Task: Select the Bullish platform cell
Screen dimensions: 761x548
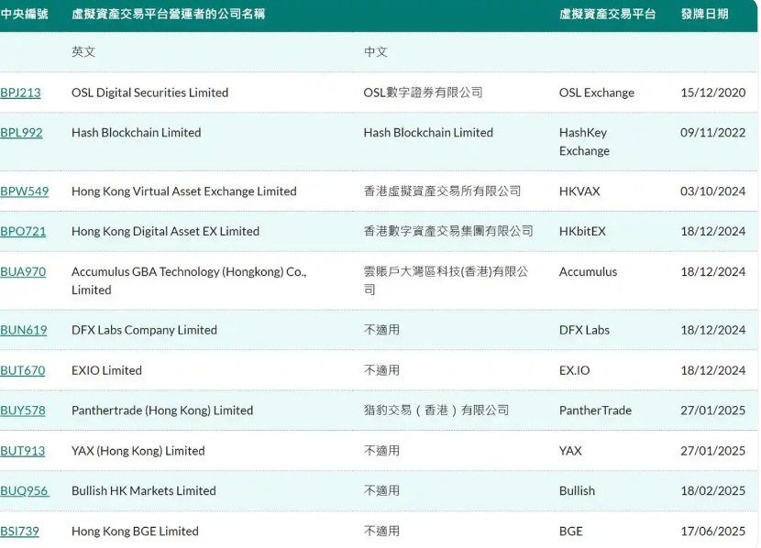Action: (577, 491)
